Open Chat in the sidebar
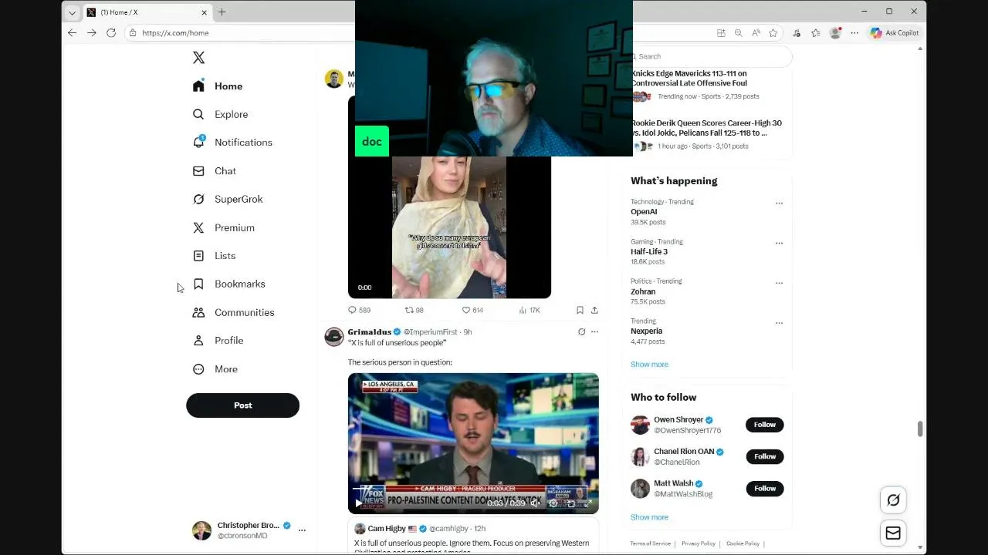988x555 pixels. (215, 171)
